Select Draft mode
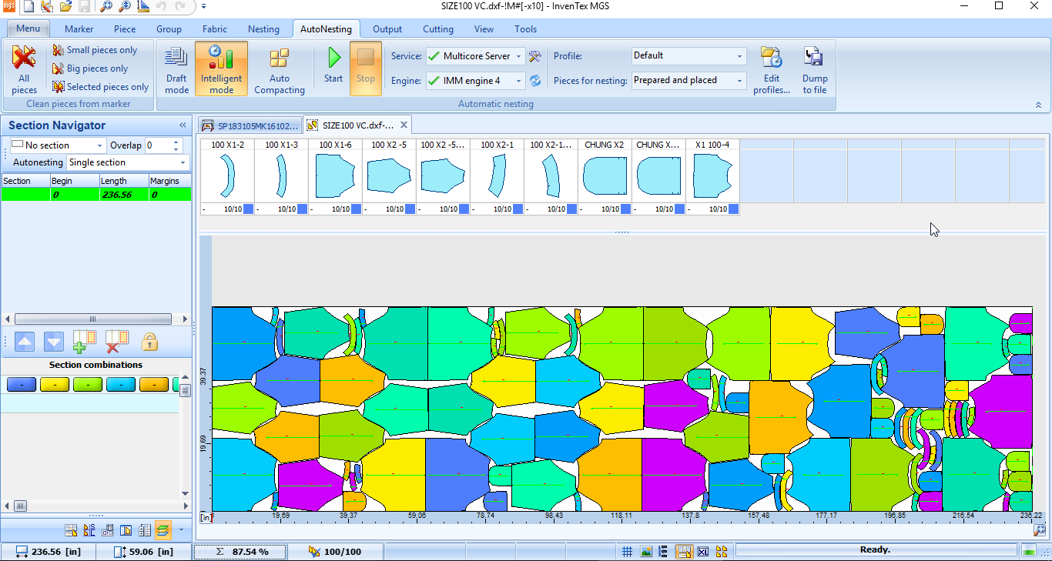 [x=176, y=69]
